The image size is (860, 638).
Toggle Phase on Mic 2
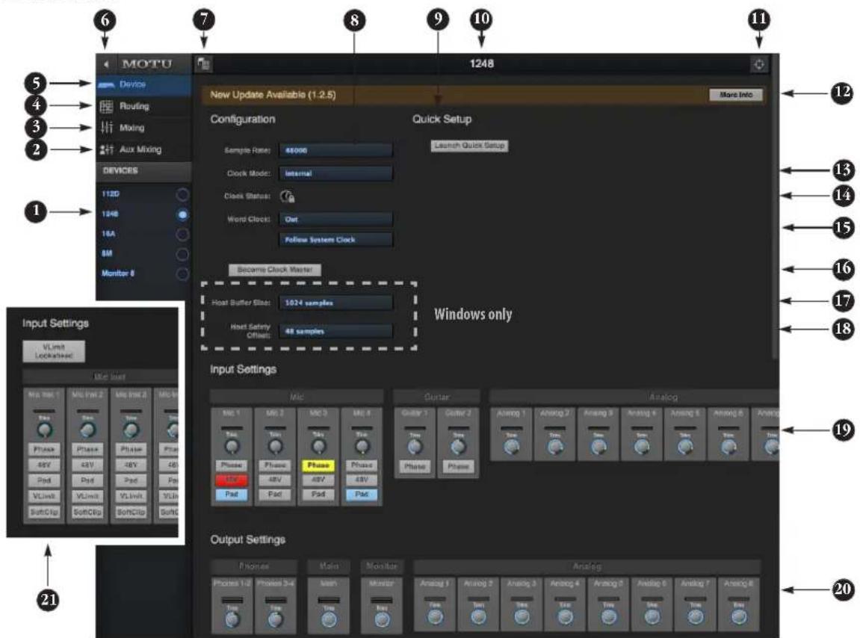(275, 465)
